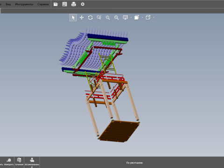Open the Справка menu
The height and width of the screenshot is (168, 224).
click(43, 4)
